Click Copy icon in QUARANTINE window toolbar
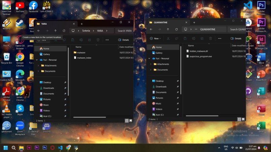 (177, 39)
